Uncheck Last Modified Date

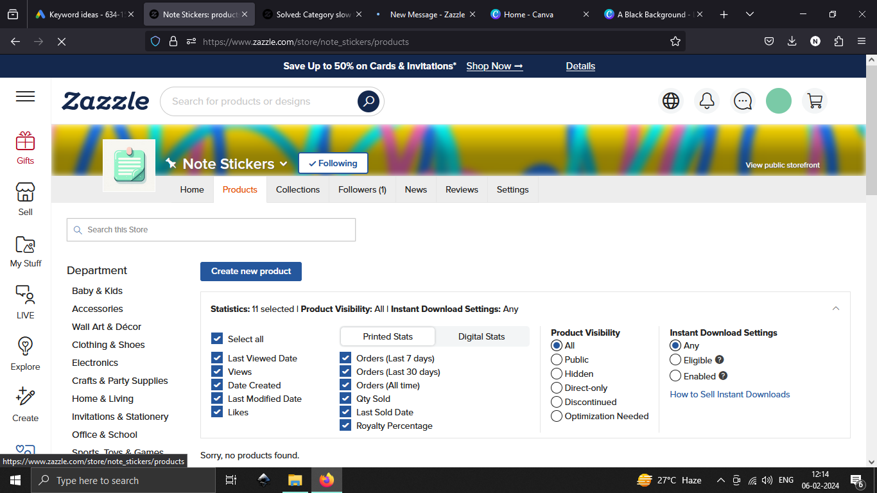(x=217, y=399)
